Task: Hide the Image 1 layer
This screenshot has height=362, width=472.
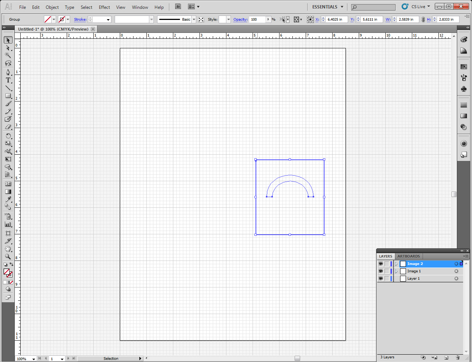Action: pyautogui.click(x=381, y=271)
